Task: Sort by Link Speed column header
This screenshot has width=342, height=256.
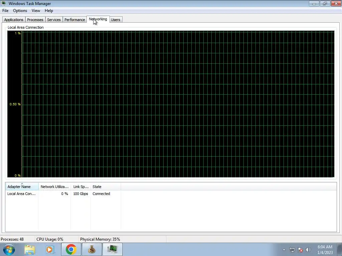Action: (81, 187)
